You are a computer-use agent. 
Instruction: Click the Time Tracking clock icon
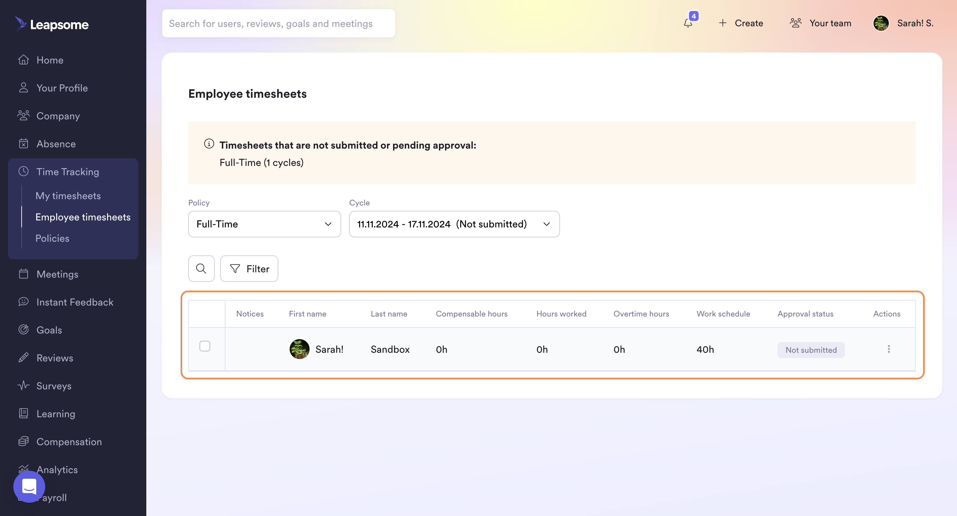coord(23,171)
